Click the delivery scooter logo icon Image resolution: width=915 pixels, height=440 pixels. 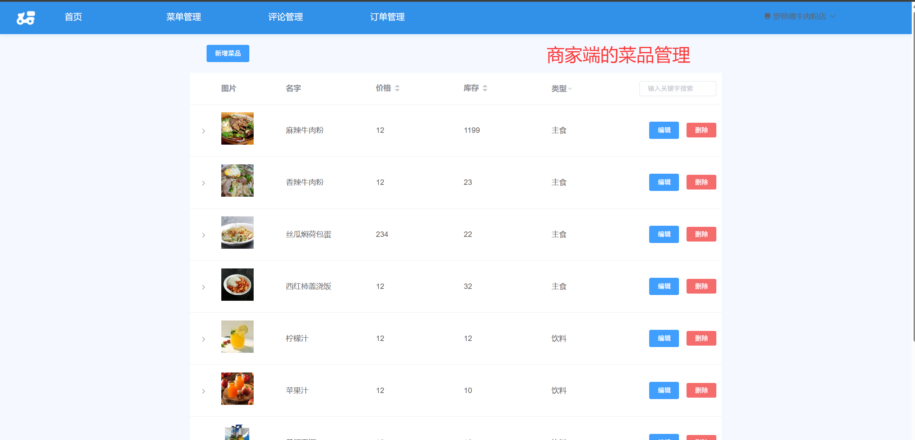click(26, 18)
